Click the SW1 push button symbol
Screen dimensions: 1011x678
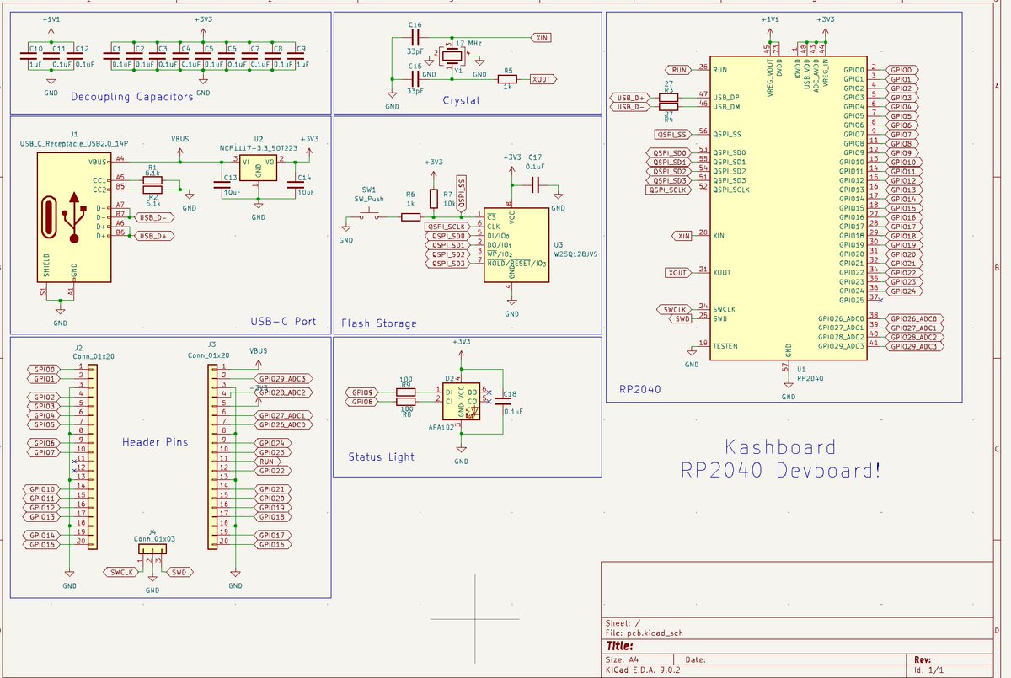(x=369, y=217)
